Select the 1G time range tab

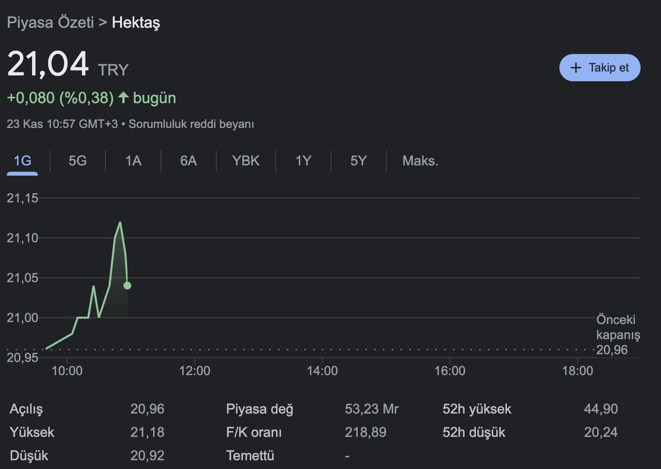coord(22,161)
